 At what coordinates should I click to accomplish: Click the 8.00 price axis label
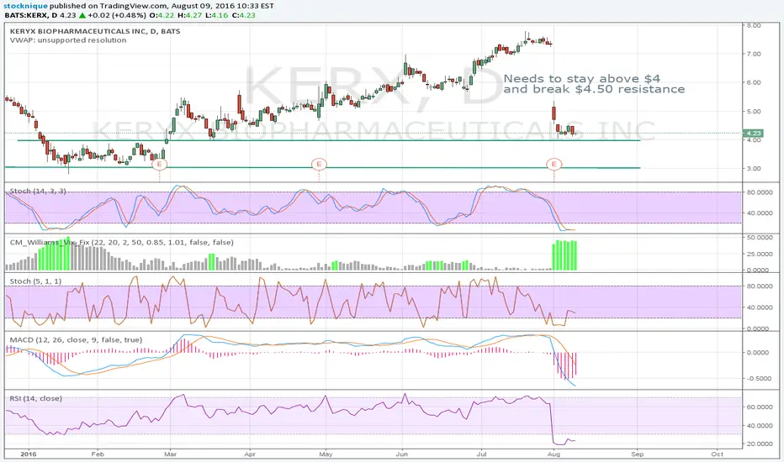pos(754,25)
